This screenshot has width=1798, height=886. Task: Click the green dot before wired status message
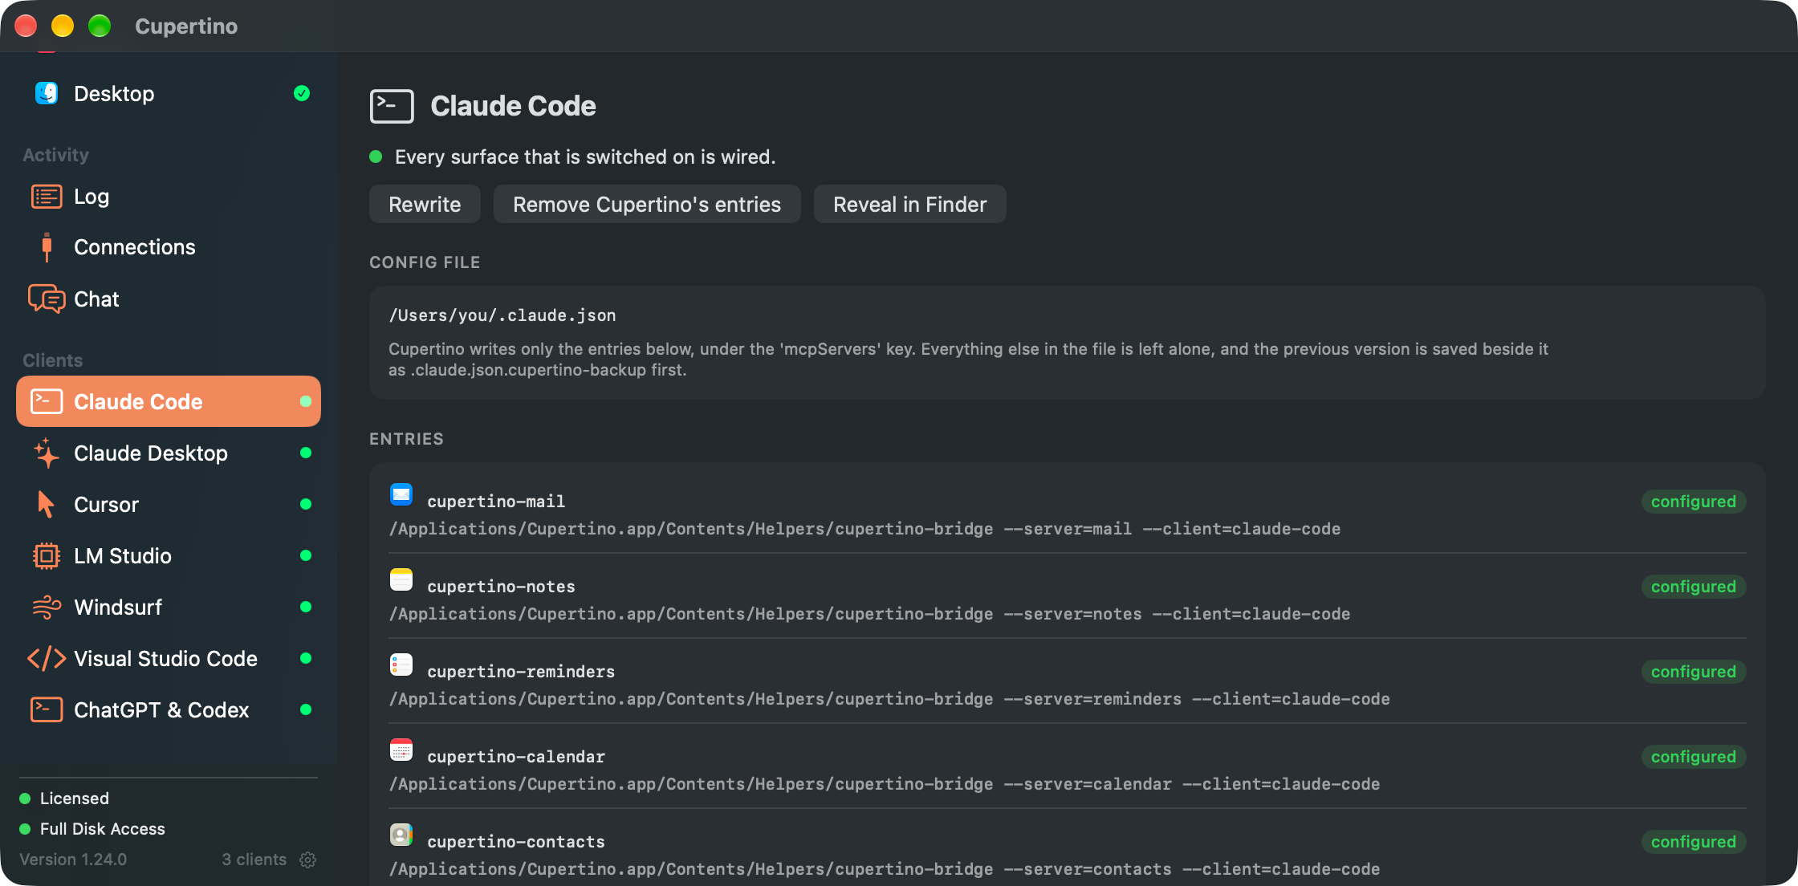(x=376, y=156)
